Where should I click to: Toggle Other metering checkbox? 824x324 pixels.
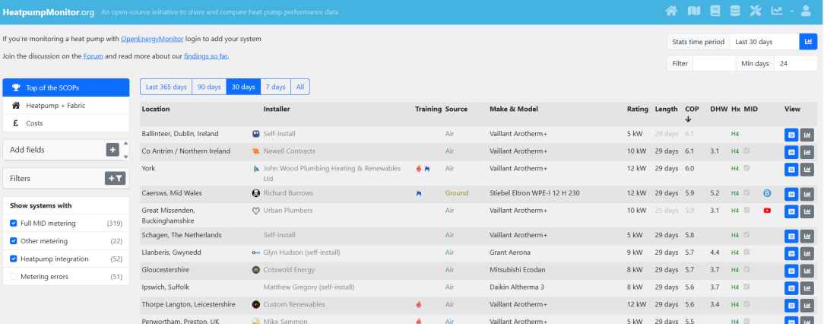pos(14,241)
